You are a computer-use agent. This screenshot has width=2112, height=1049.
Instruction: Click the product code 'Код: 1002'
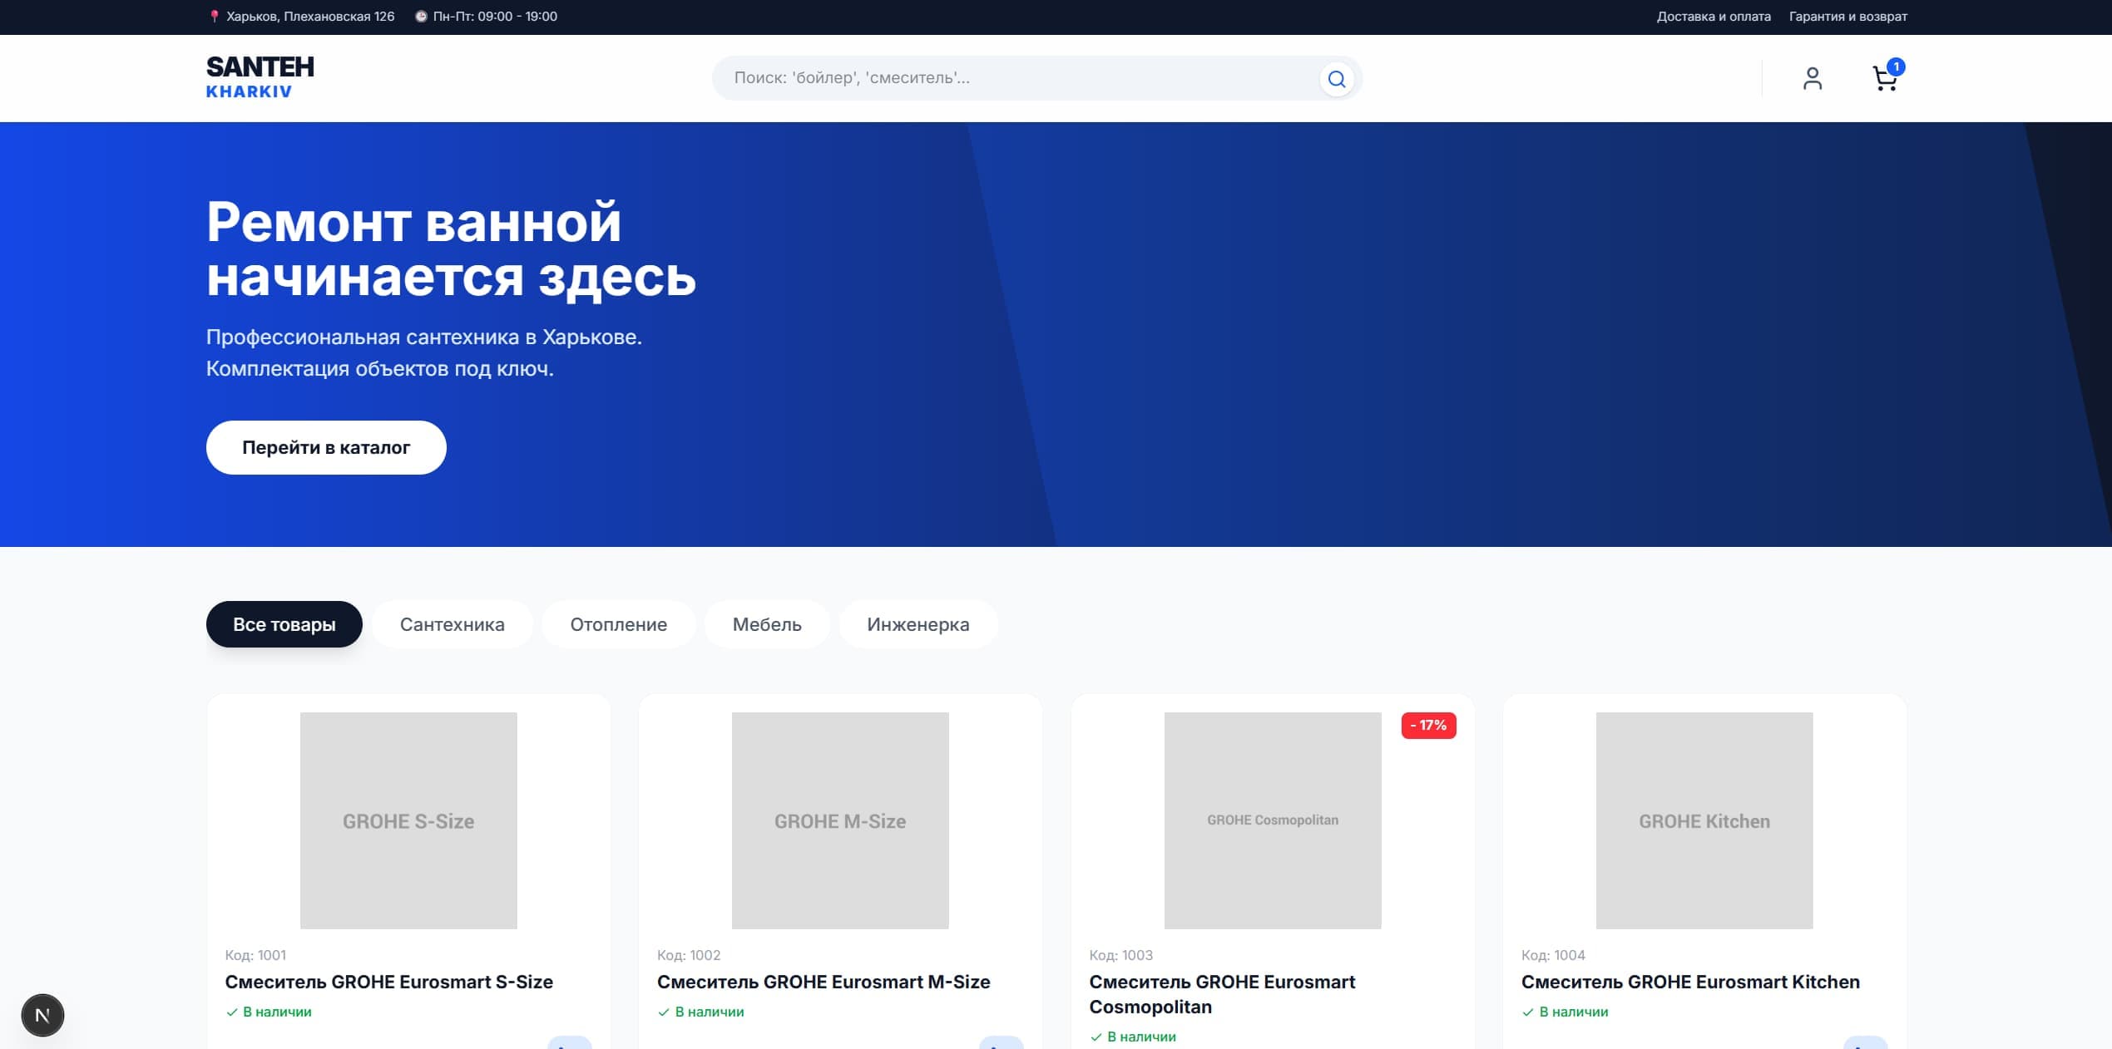[689, 955]
